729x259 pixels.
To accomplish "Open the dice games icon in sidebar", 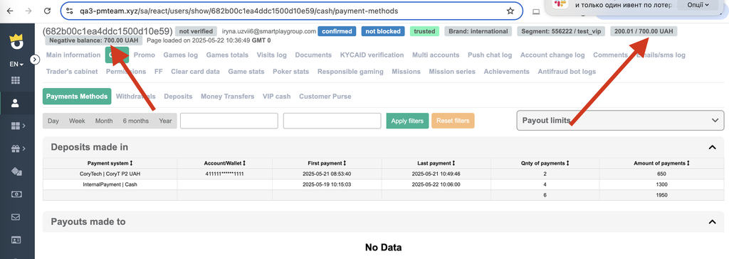I will tap(16, 172).
